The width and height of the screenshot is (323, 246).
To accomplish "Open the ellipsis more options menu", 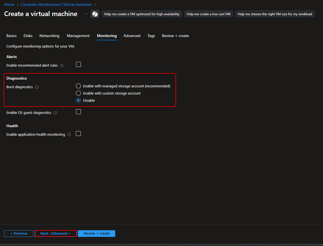I will click(86, 14).
